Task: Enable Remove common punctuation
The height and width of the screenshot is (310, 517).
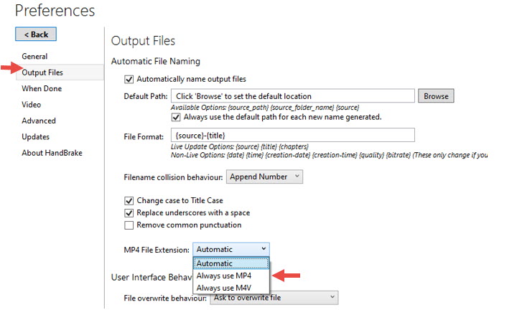Action: tap(129, 225)
